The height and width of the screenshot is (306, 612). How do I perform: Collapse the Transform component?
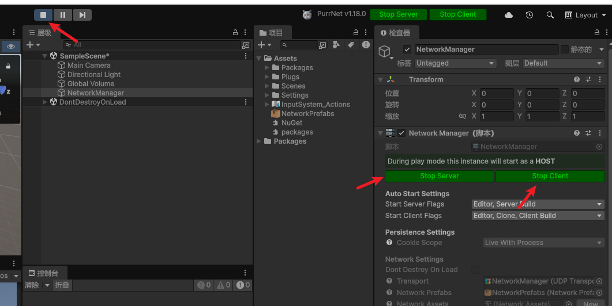click(380, 79)
